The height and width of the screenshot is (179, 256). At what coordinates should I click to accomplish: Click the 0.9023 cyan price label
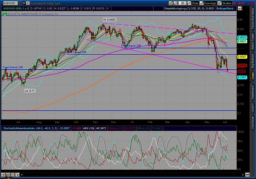pos(242,38)
